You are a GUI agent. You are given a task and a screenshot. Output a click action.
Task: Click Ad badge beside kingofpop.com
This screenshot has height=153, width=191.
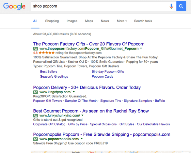(36, 92)
